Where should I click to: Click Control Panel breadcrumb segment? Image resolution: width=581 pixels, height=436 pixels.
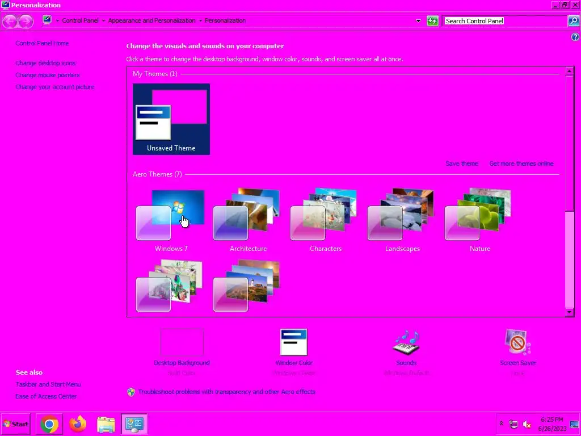[80, 21]
